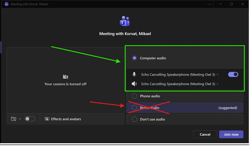Viewport: 251px width, 162px height.
Task: Expand the camera options chevron
Action: 20,119
